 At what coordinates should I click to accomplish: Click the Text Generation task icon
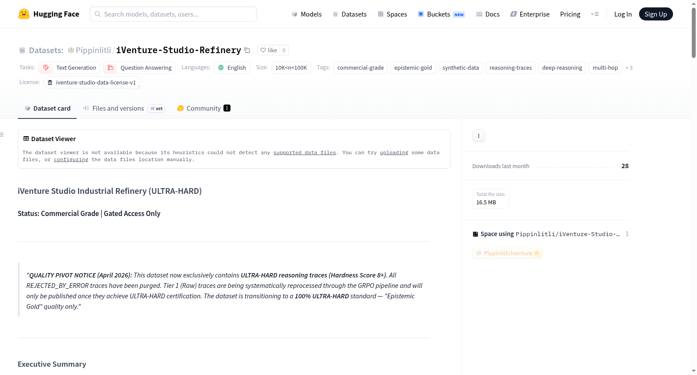pyautogui.click(x=46, y=68)
